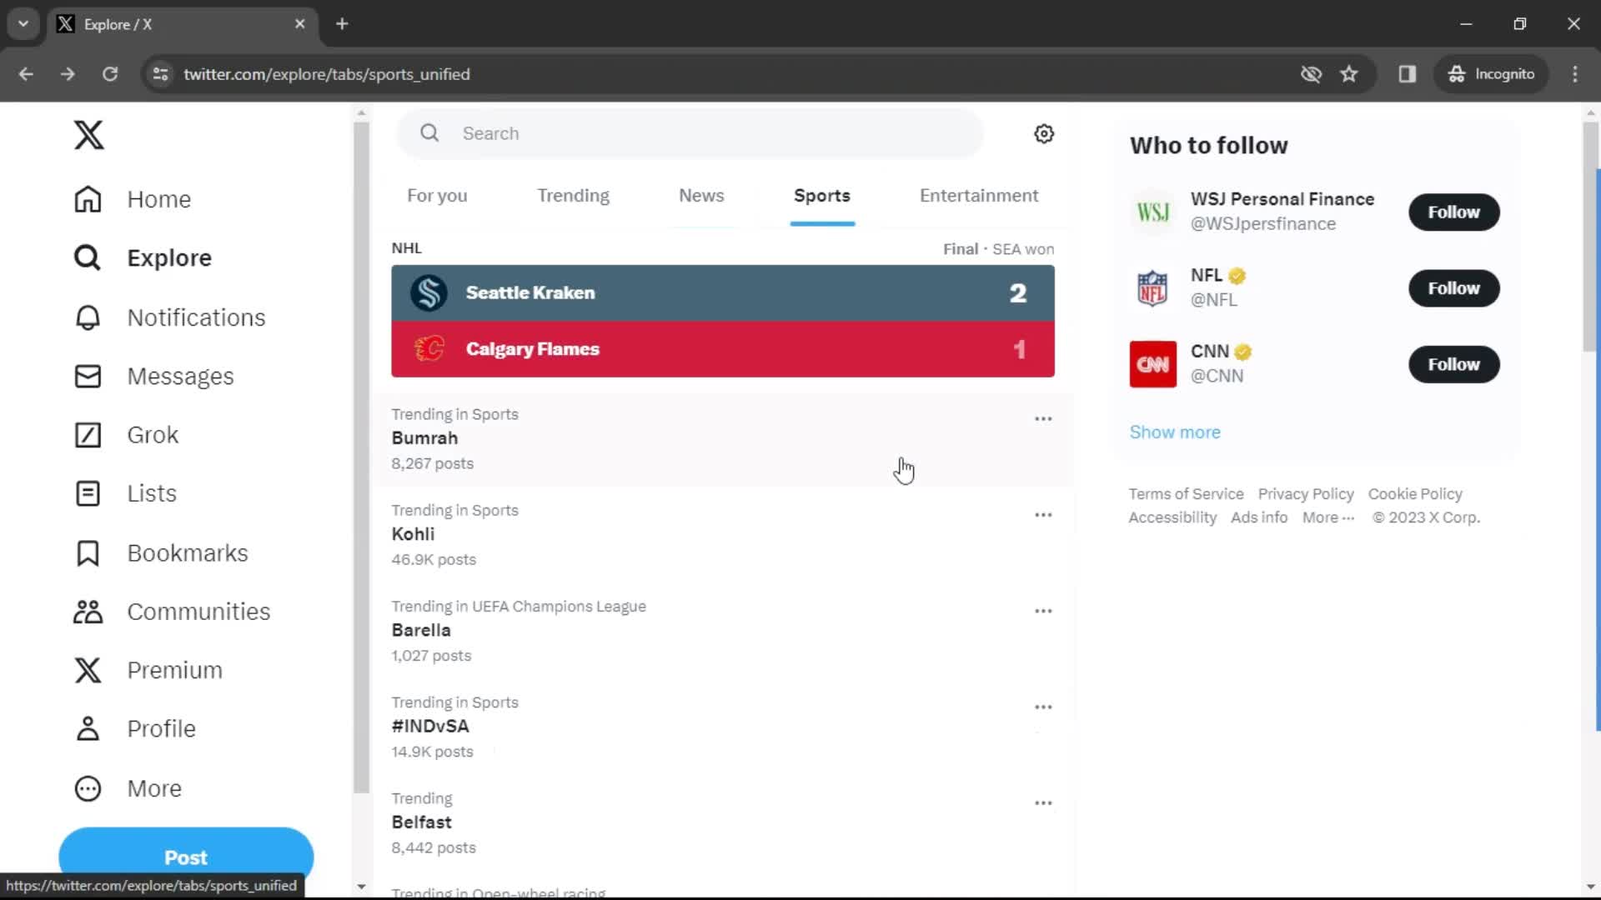Click the more options button for Bumrah
This screenshot has height=900, width=1601.
[x=1041, y=417]
